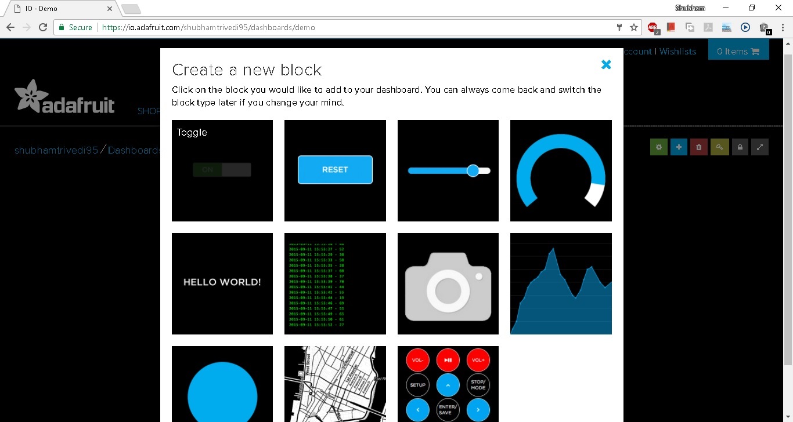Image resolution: width=793 pixels, height=422 pixels.
Task: Pick the slider block type
Action: coord(448,170)
